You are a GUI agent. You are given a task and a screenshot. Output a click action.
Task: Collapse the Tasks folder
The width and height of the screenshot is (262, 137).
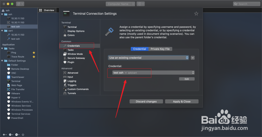[2, 49]
